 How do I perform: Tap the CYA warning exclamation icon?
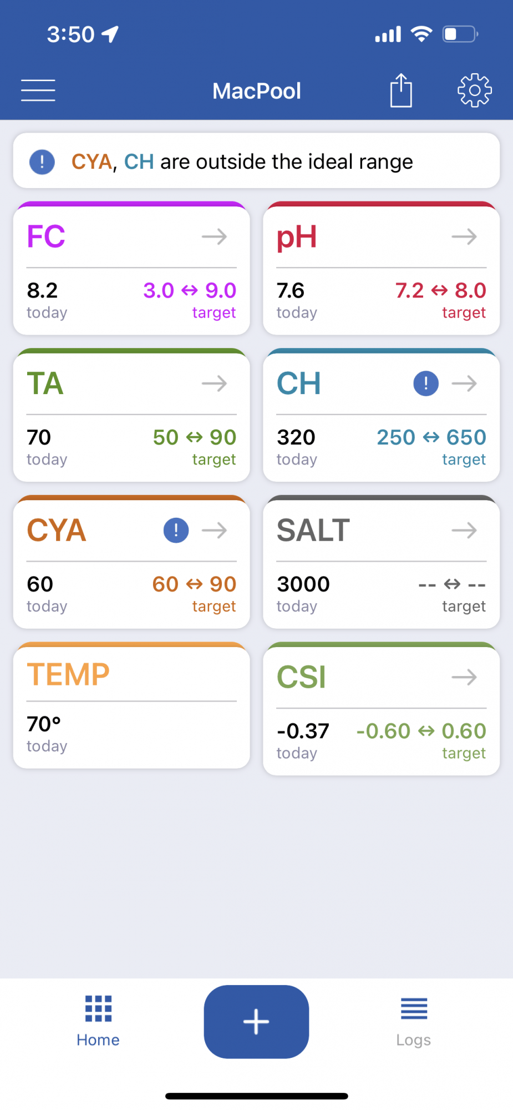coord(176,530)
